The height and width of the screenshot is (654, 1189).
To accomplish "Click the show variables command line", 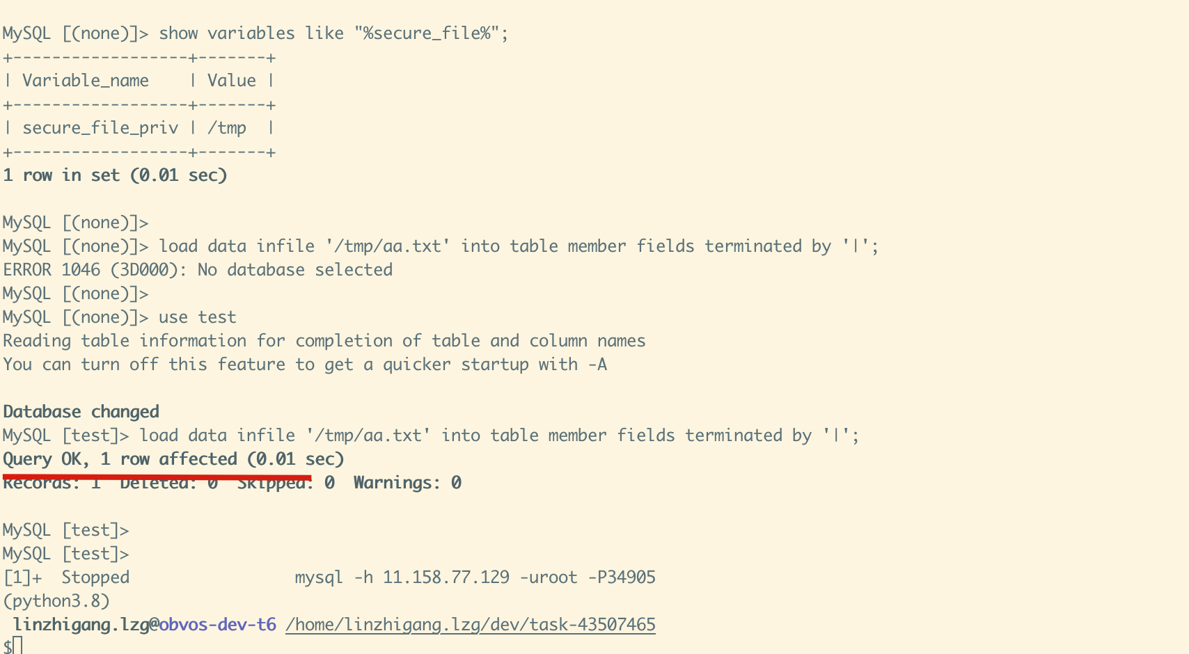I will [x=255, y=33].
